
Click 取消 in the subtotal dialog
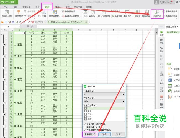pyautogui.click(x=118, y=134)
